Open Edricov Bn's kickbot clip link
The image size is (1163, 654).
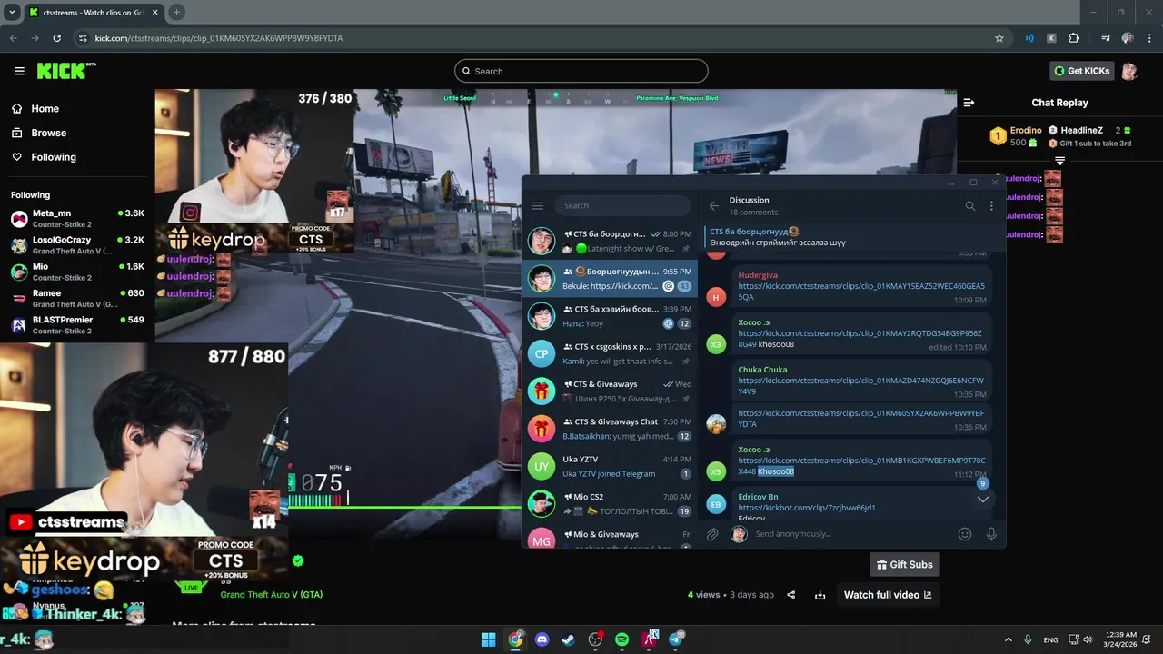click(807, 508)
